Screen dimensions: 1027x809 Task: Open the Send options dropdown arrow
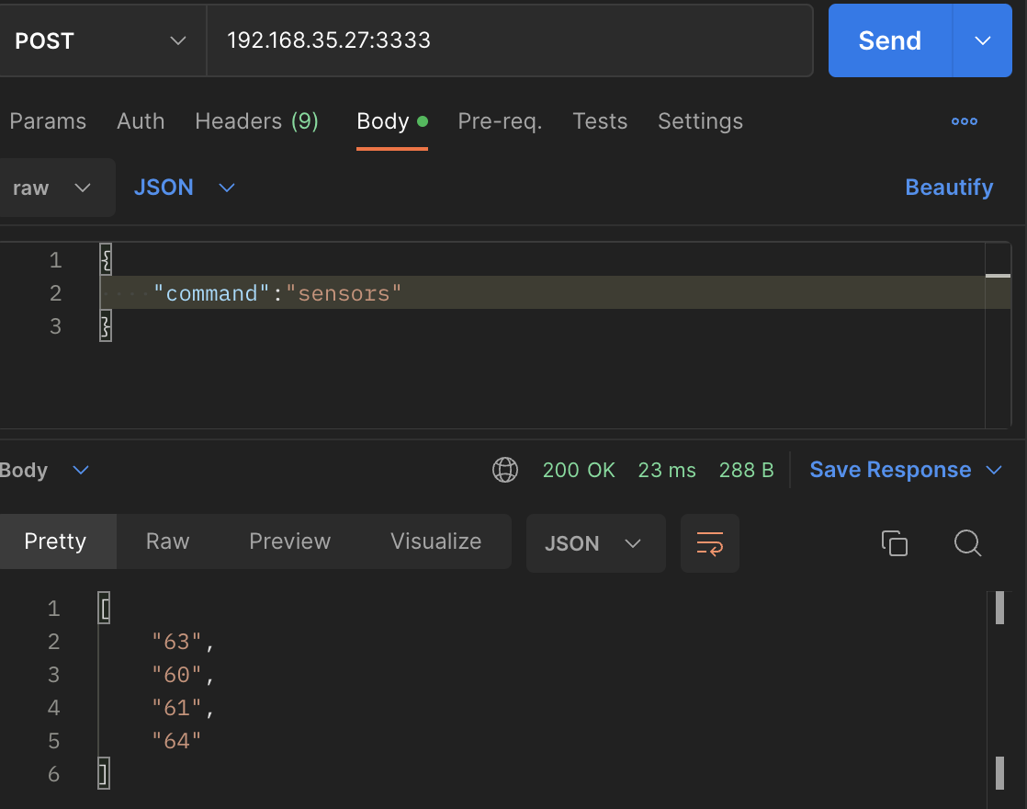click(x=983, y=40)
